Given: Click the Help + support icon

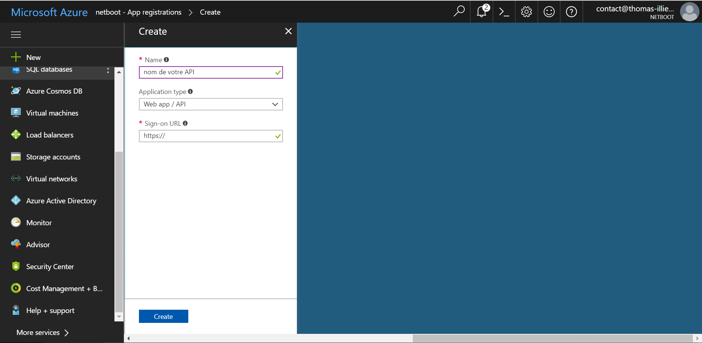Looking at the screenshot, I should [x=16, y=310].
